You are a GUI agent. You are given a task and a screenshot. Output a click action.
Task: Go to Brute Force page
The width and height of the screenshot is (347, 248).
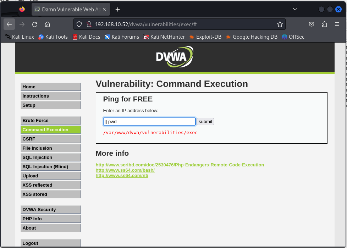click(x=51, y=121)
